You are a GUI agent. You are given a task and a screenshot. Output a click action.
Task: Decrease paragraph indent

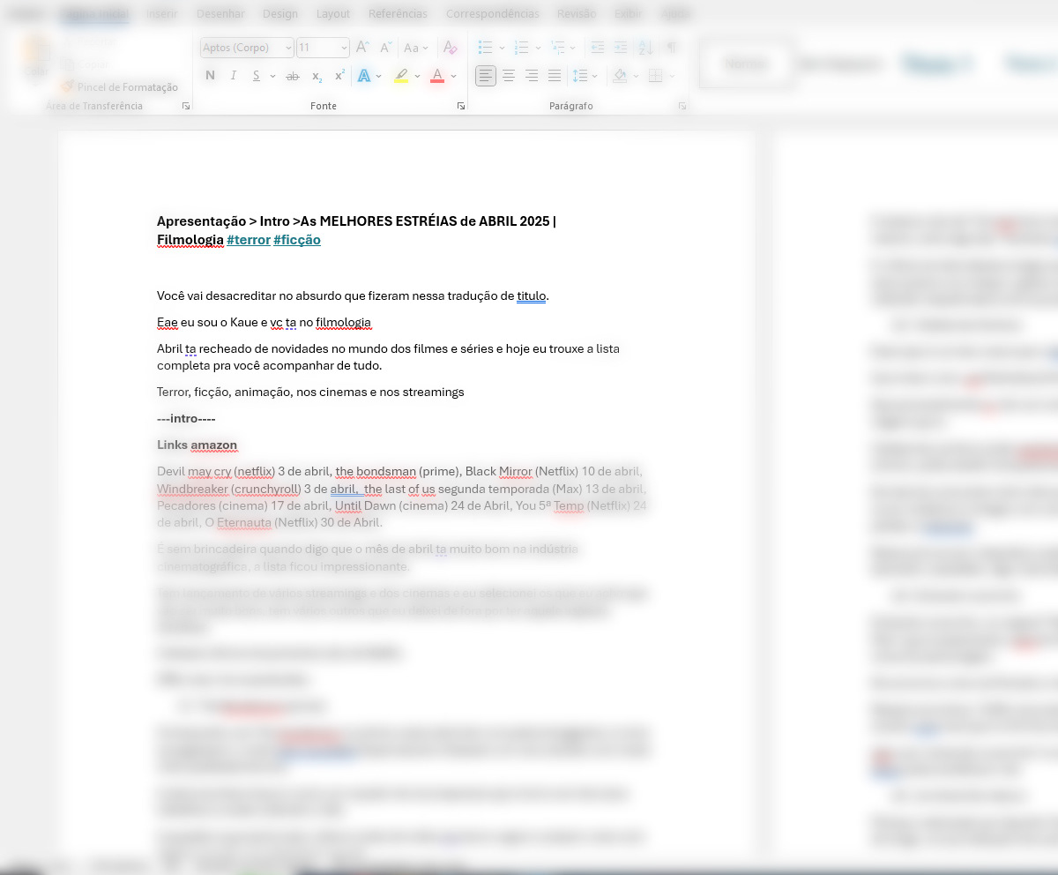(x=597, y=48)
